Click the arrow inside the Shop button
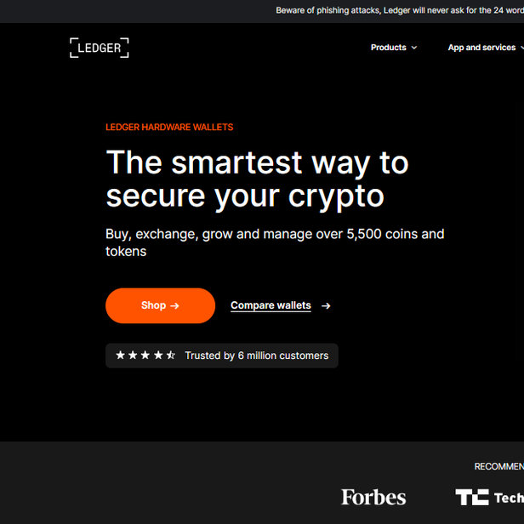Image resolution: width=524 pixels, height=524 pixels. click(x=174, y=305)
